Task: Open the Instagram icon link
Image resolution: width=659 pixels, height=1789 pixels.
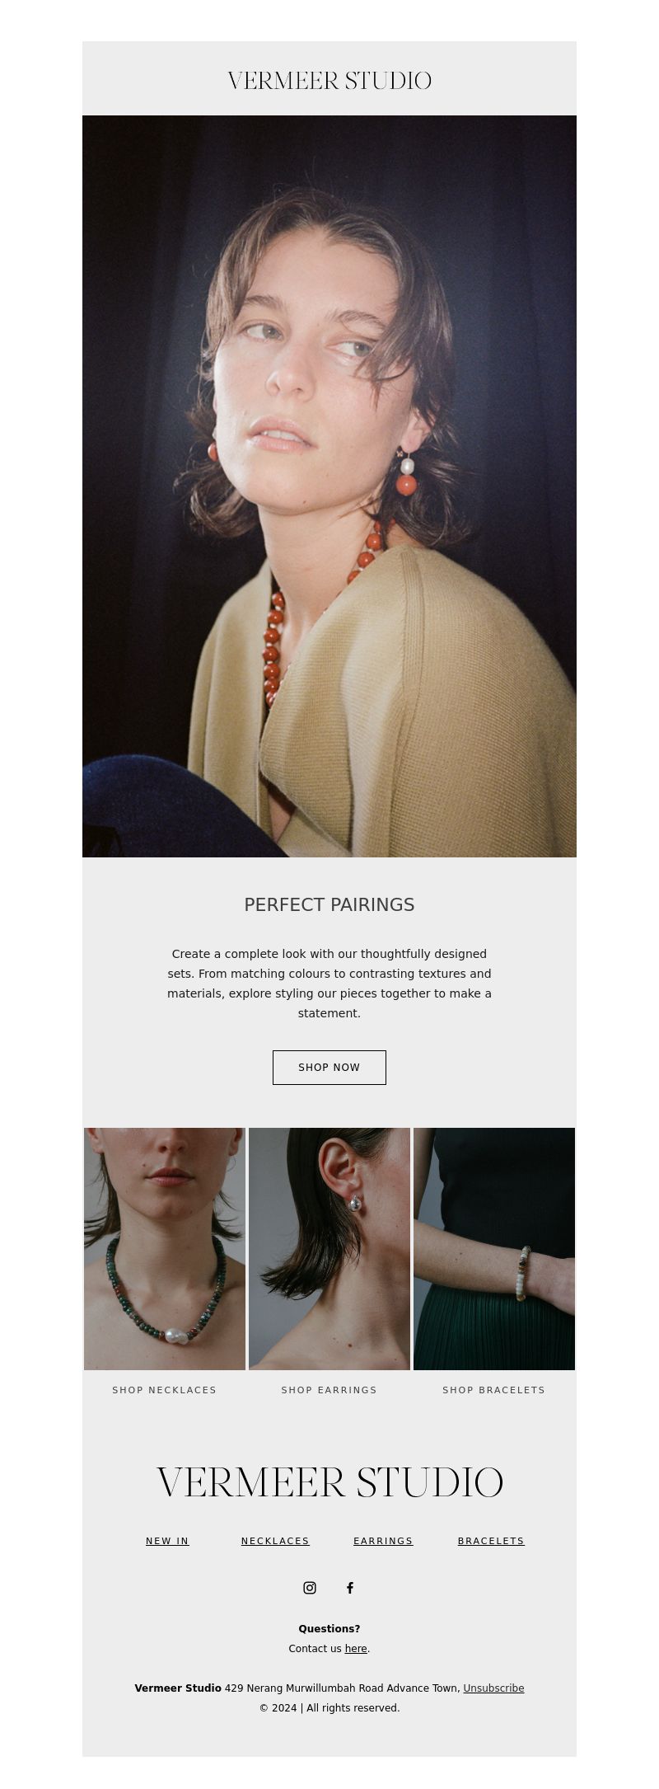Action: [x=310, y=1588]
